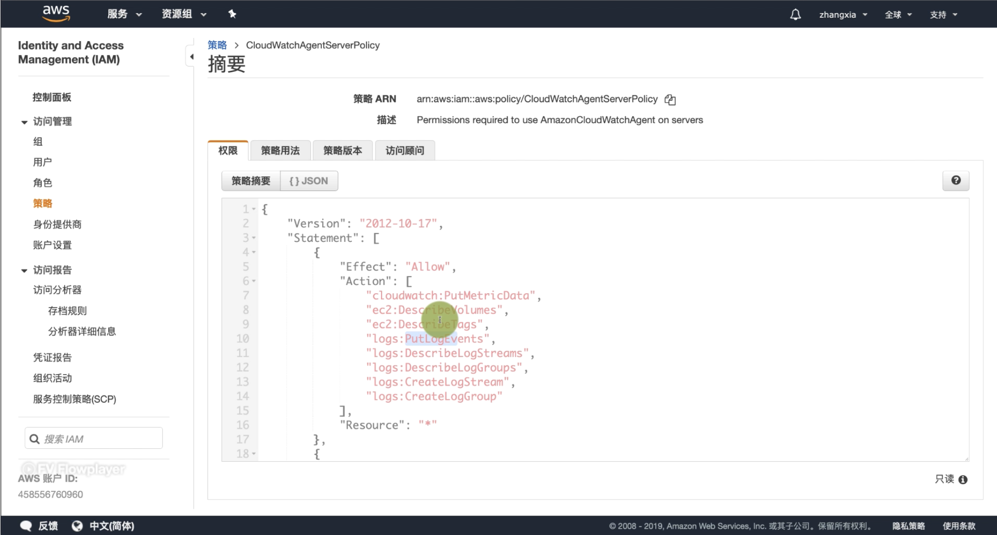Fold the Action array at line 6
The height and width of the screenshot is (535, 997).
(x=253, y=281)
